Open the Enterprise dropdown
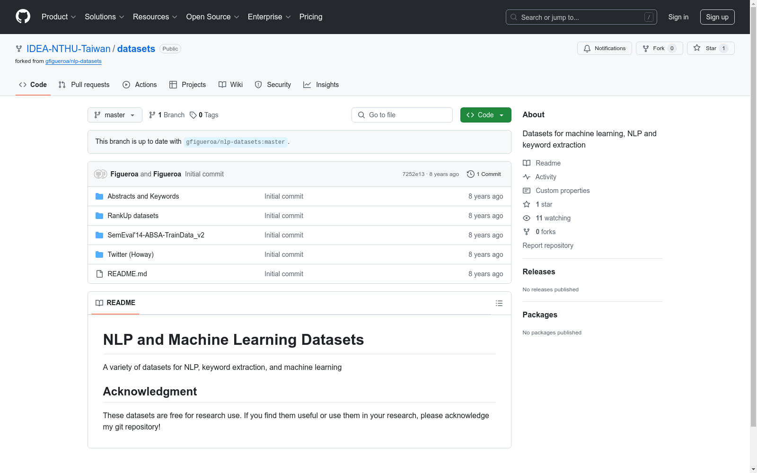The width and height of the screenshot is (757, 473). 269,17
